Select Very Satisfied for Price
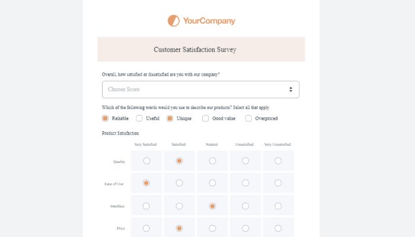Image resolution: width=415 pixels, height=237 pixels. pyautogui.click(x=146, y=228)
